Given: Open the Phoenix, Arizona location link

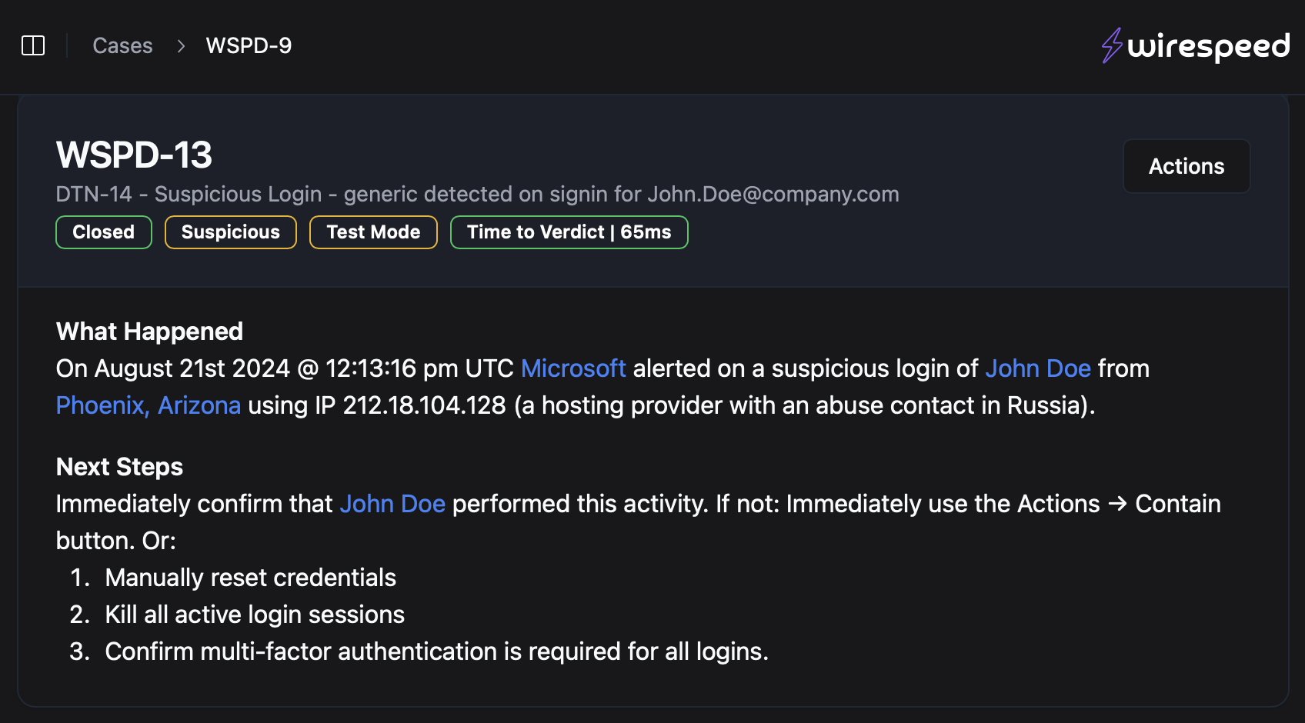Looking at the screenshot, I should (x=149, y=405).
